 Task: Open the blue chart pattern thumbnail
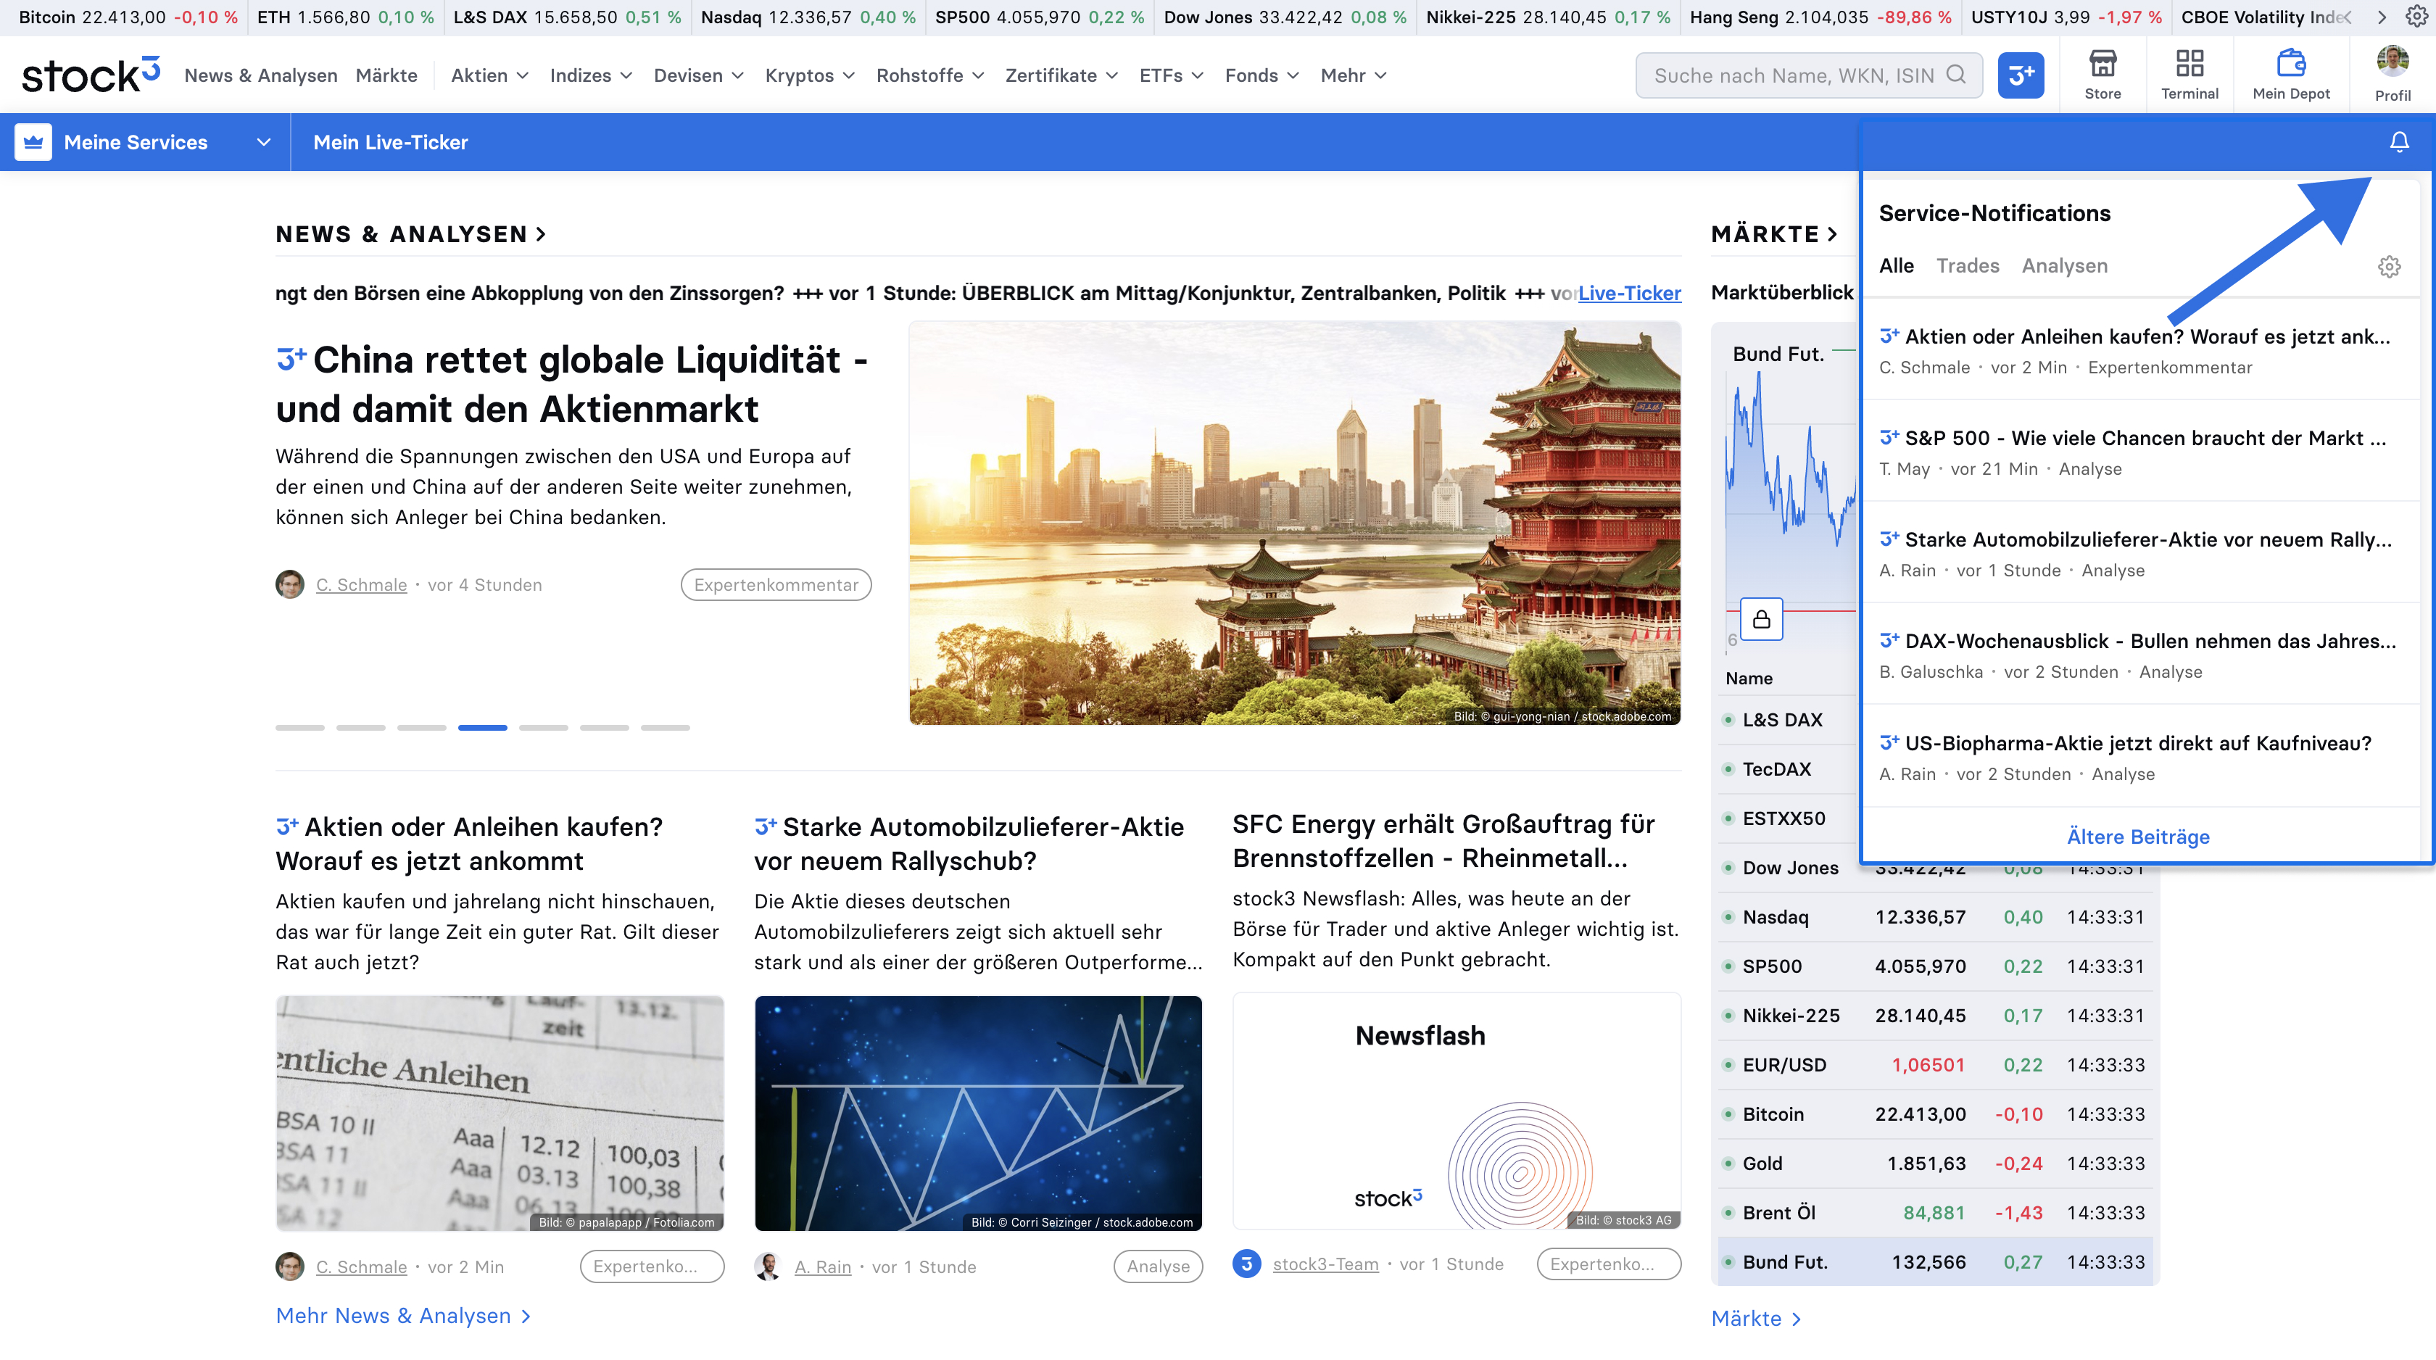click(978, 1114)
